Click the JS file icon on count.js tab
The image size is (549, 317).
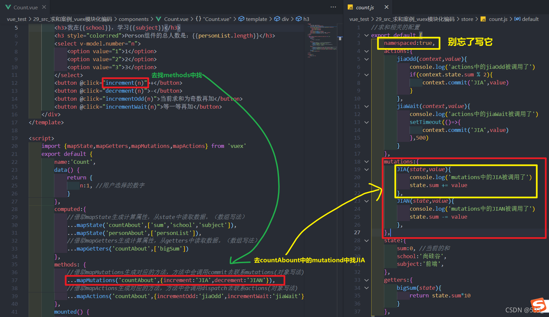pos(350,7)
